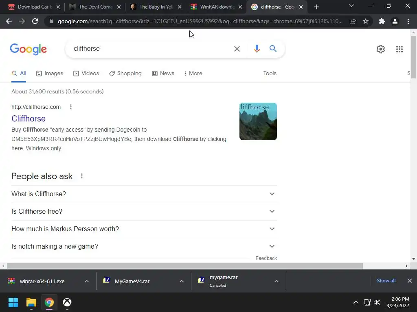Open network status tray icon
This screenshot has height=312, width=417.
tap(367, 302)
